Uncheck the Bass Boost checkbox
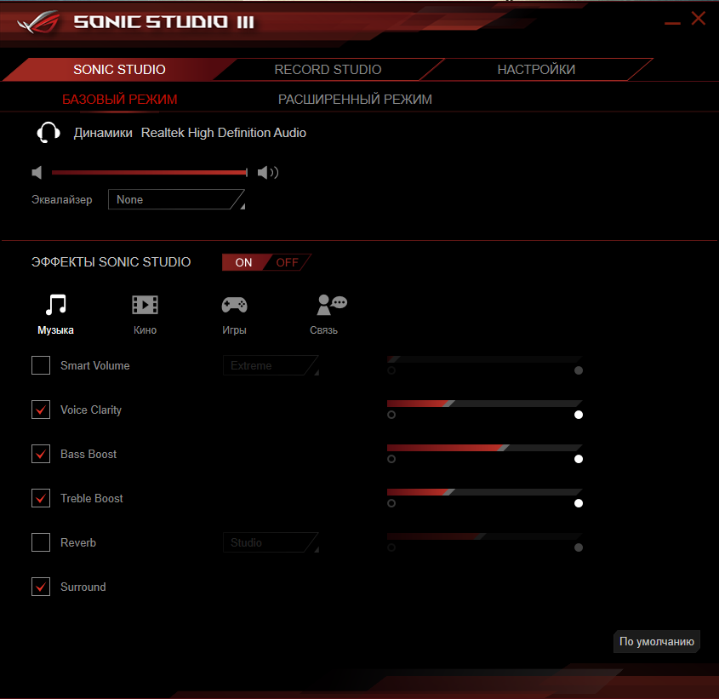 pos(41,454)
